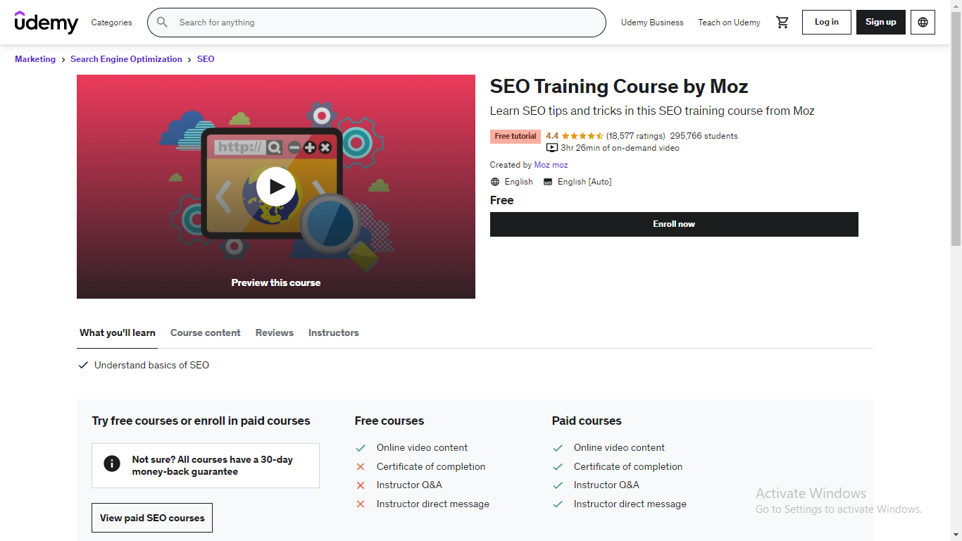Go to Search Engine Optimization breadcrumb
The width and height of the screenshot is (962, 541).
point(126,59)
